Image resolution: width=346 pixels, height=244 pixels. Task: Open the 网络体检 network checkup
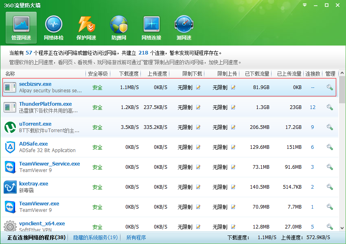54,28
